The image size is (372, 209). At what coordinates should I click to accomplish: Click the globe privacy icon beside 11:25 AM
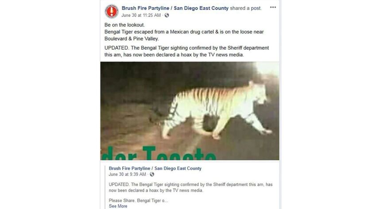[167, 15]
